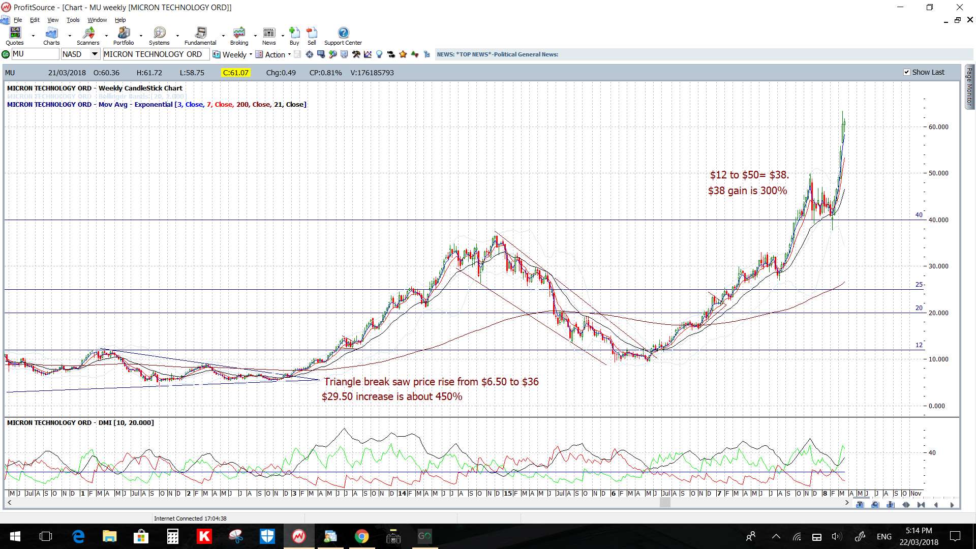This screenshot has height=549, width=976.
Task: Click the Page Monitor side tab
Action: (x=969, y=86)
